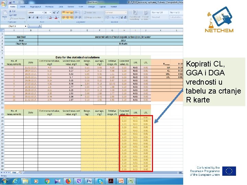Screen dimensions: 247x185
Task: Increase font size
Action: (x=54, y=12)
